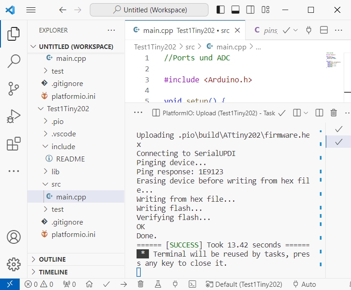The image size is (351, 290).
Task: Kill terminal with panel trash icon
Action: 334,113
